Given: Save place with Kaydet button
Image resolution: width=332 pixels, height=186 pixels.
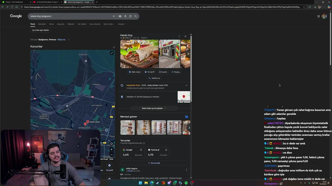Looking at the screenshot, I should pyautogui.click(x=163, y=72).
